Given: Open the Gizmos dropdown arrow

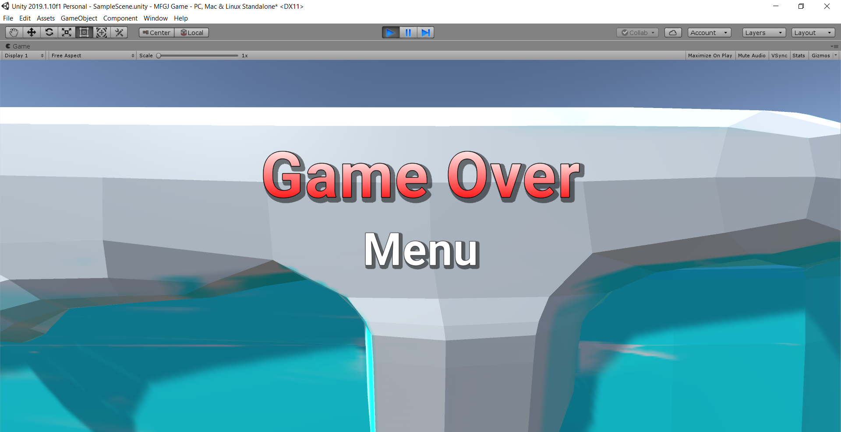Looking at the screenshot, I should click(835, 55).
